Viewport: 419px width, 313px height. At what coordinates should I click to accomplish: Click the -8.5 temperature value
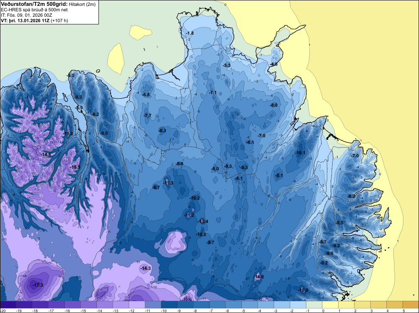(339, 223)
